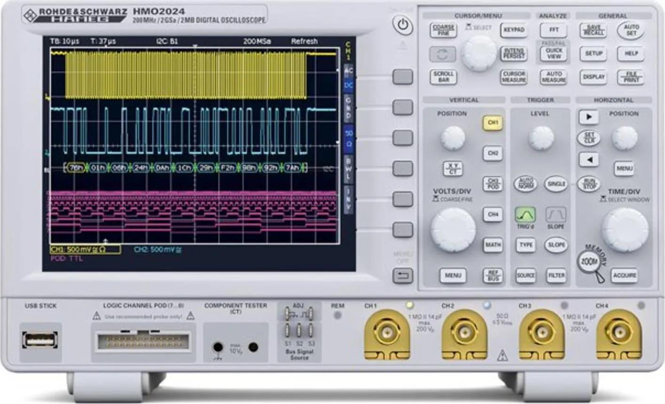This screenshot has width=665, height=404.
Task: Open the horizontal MENU button
Action: pyautogui.click(x=624, y=168)
